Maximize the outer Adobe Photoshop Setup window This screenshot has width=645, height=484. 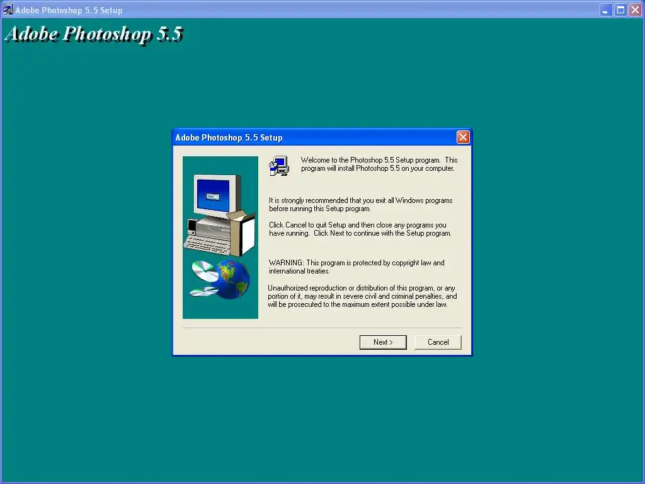tap(620, 10)
